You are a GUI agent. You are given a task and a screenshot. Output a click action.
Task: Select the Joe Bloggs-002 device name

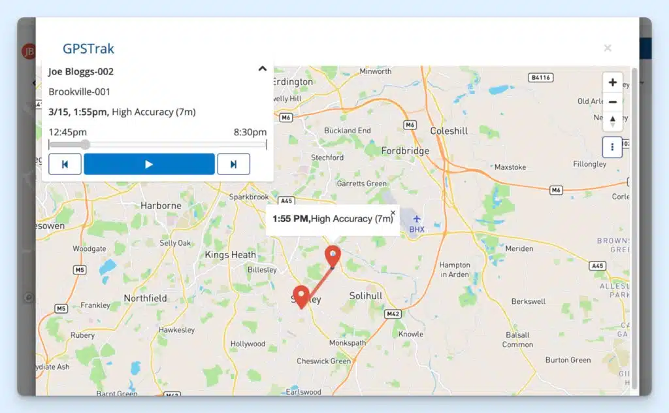(x=81, y=71)
